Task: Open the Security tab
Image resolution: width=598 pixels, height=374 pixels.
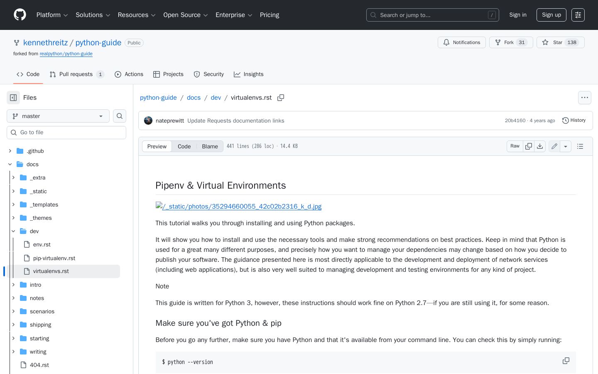Action: pyautogui.click(x=209, y=74)
